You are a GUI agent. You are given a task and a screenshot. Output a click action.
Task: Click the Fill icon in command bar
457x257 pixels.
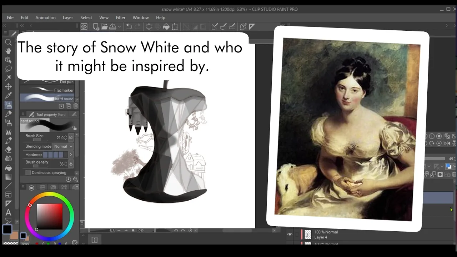(166, 26)
